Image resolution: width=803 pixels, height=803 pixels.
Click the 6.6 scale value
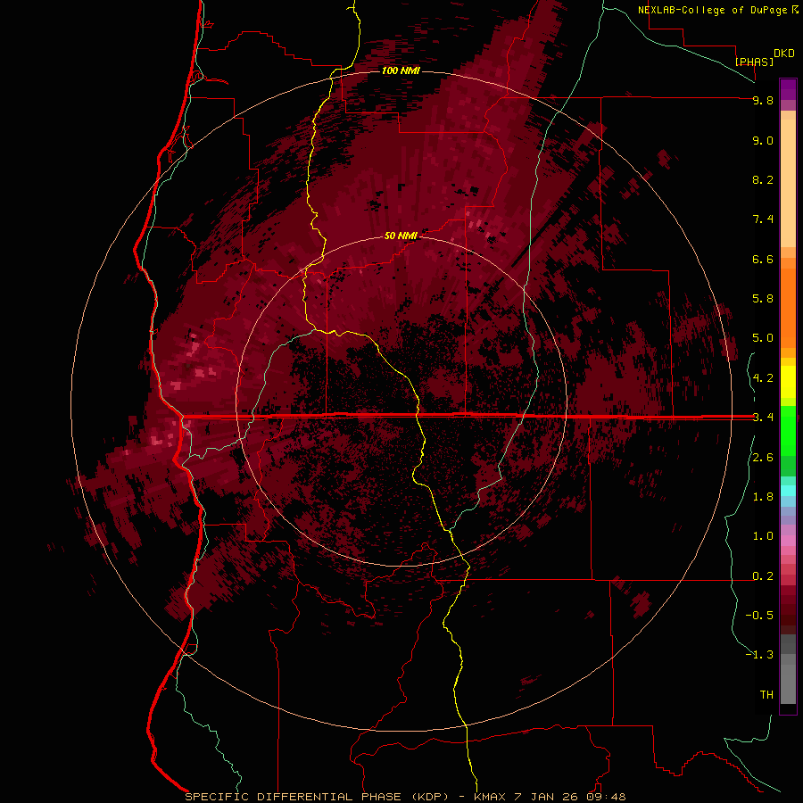(x=763, y=259)
